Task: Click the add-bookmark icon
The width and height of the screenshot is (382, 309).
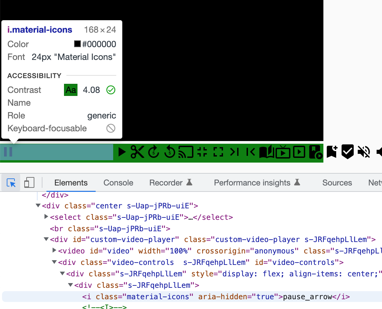Action: point(331,152)
